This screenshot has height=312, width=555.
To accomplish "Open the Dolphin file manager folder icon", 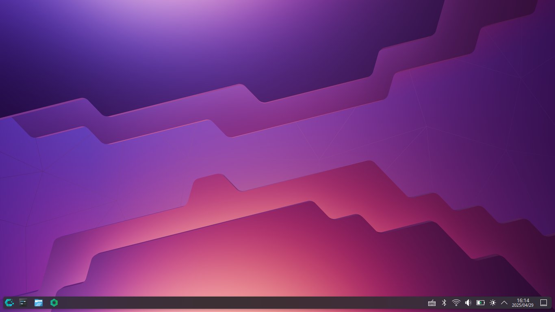I will tap(39, 303).
